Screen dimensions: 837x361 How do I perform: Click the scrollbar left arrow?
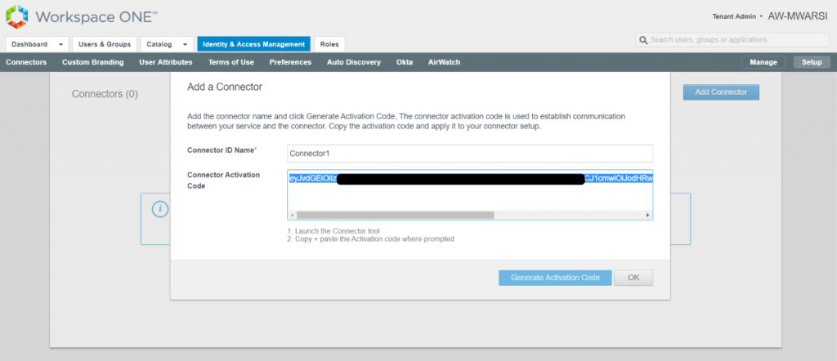(292, 215)
